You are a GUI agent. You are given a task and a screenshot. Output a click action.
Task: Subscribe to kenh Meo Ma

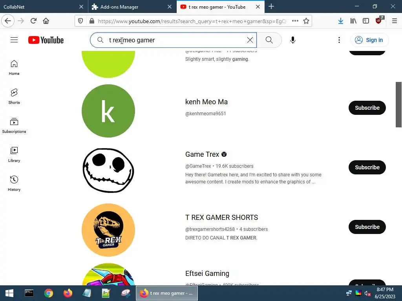click(367, 108)
